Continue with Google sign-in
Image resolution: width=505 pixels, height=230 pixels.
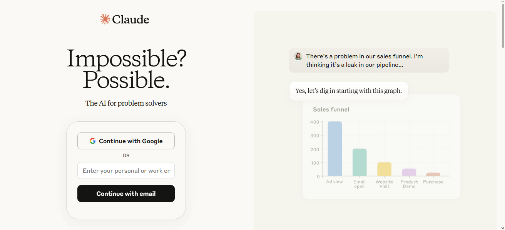point(126,141)
